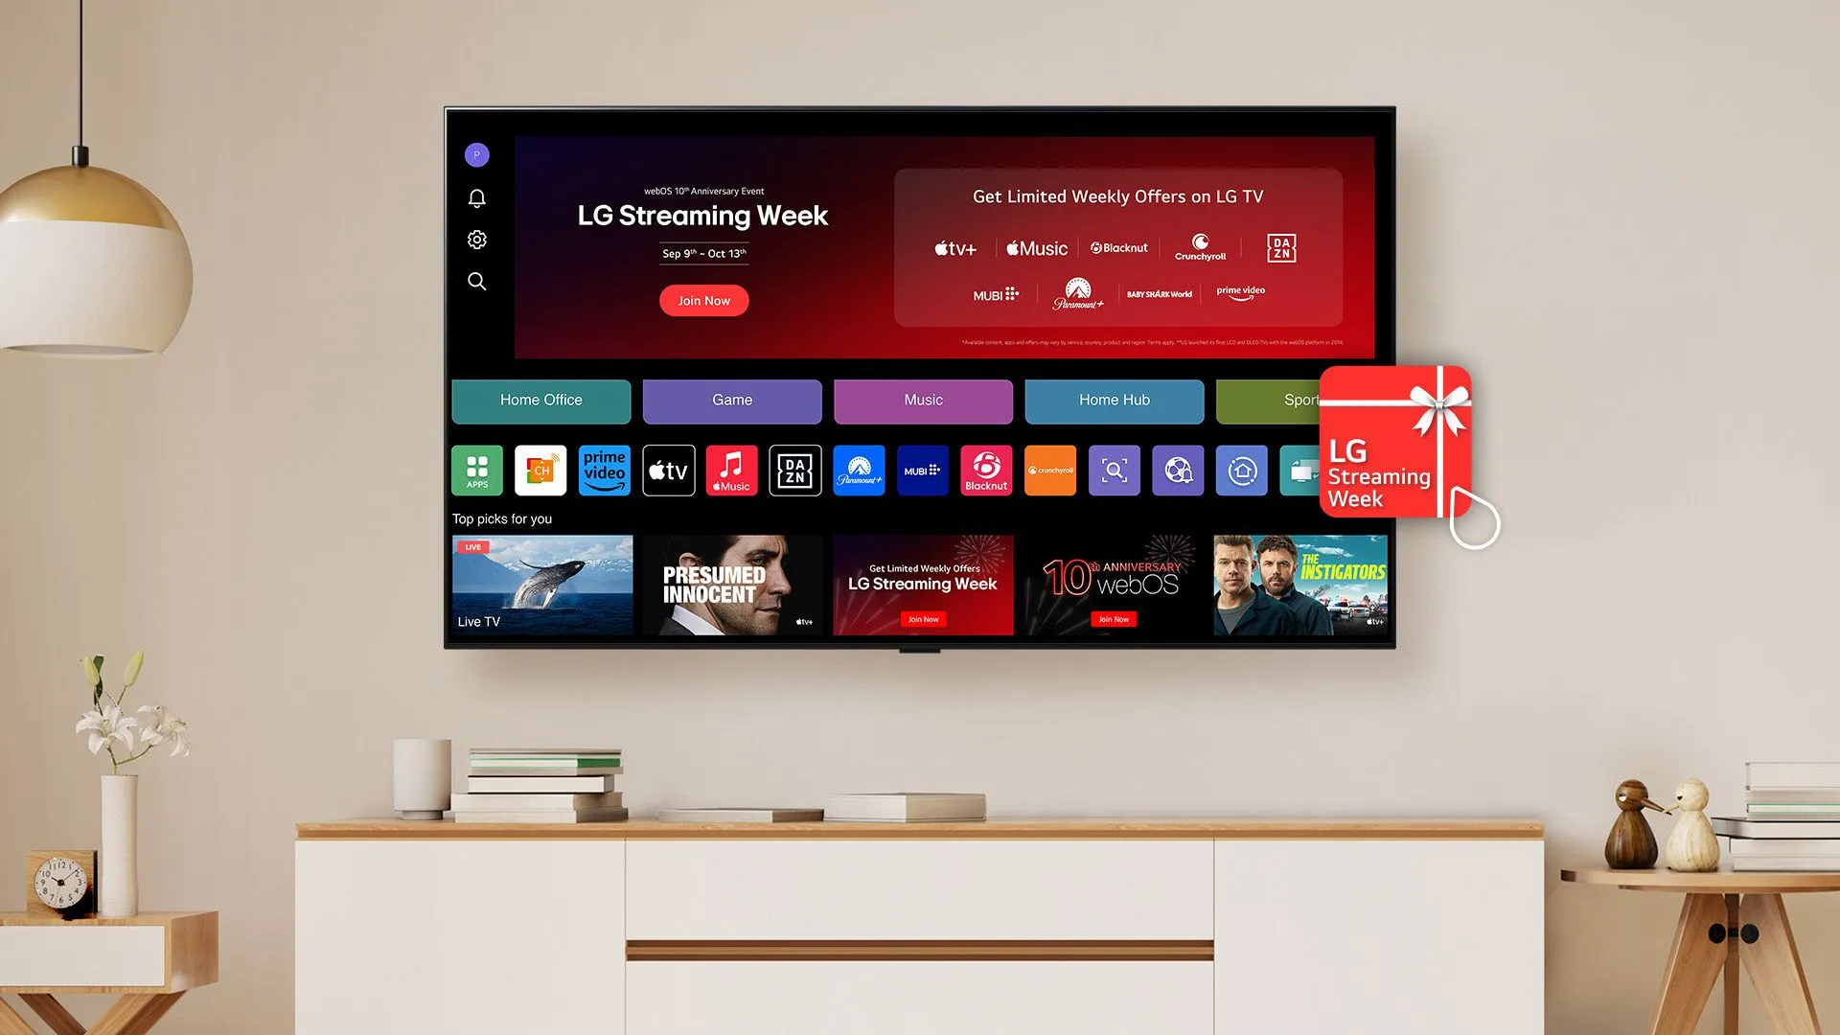Open MUBI app

920,469
